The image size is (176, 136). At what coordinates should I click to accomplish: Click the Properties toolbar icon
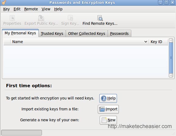(12, 18)
